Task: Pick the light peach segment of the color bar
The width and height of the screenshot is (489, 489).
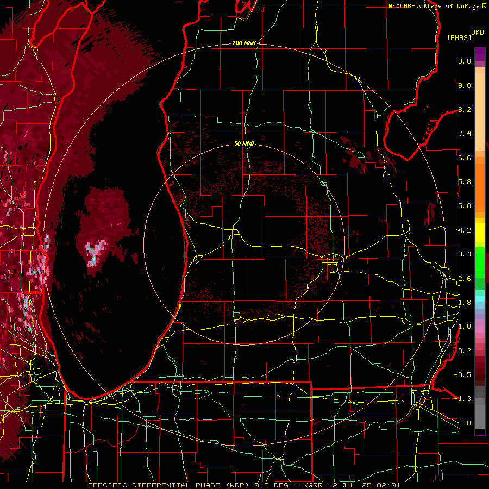Action: click(480, 112)
